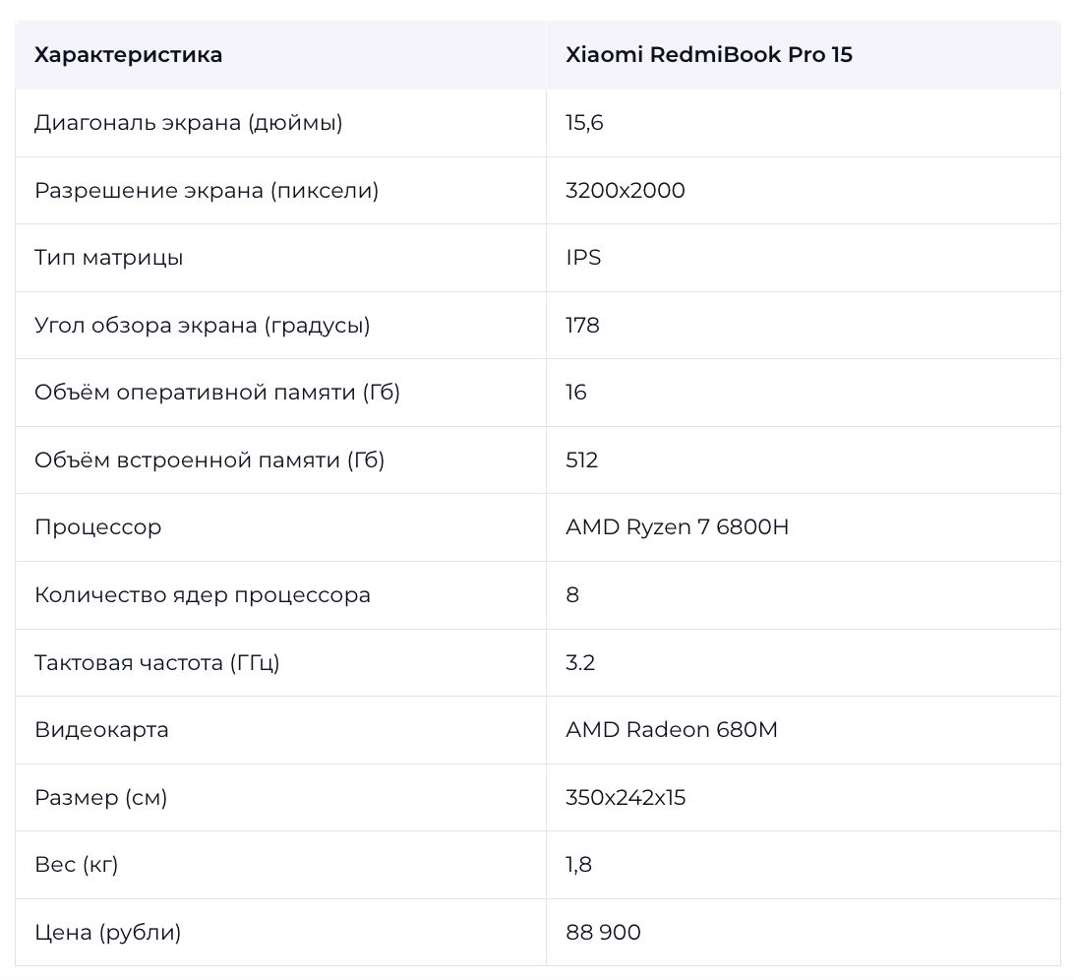Click the "AMD Radeon 680M" cell
1074x980 pixels.
tap(671, 730)
